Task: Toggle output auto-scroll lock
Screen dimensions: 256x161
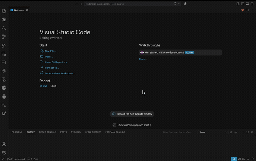Action: pos(236,132)
